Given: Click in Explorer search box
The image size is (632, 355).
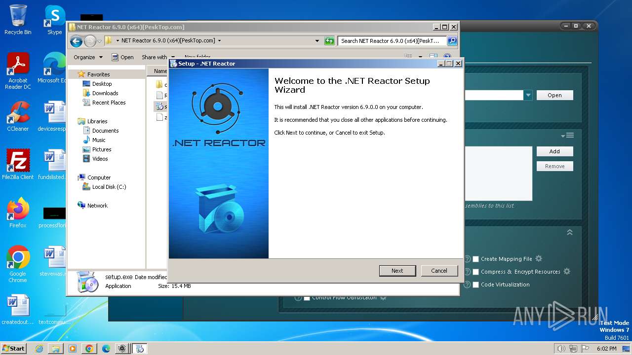Looking at the screenshot, I should [x=392, y=41].
